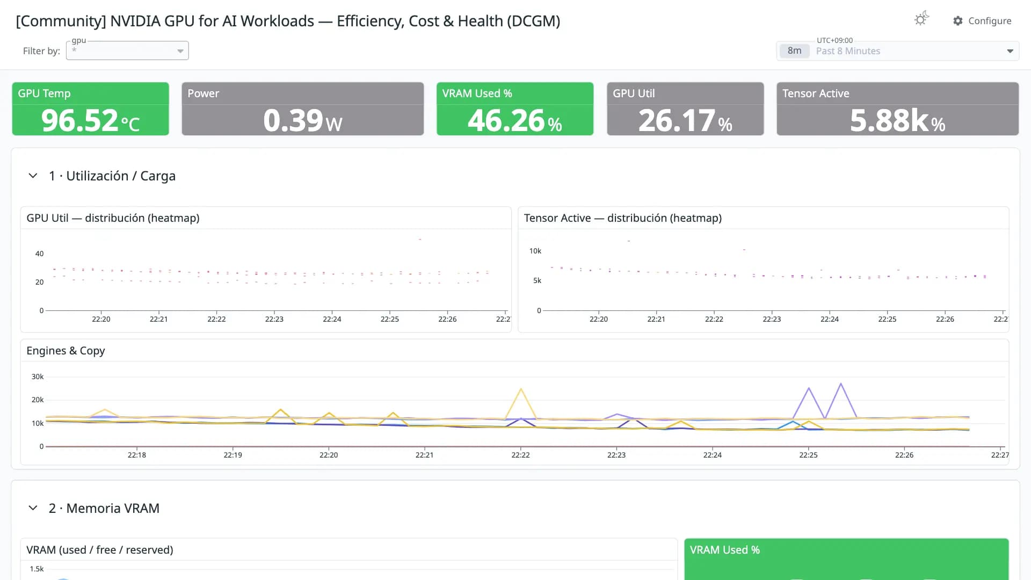Click the Tensor Active distribución heatmap title
The width and height of the screenshot is (1031, 580).
(x=622, y=218)
